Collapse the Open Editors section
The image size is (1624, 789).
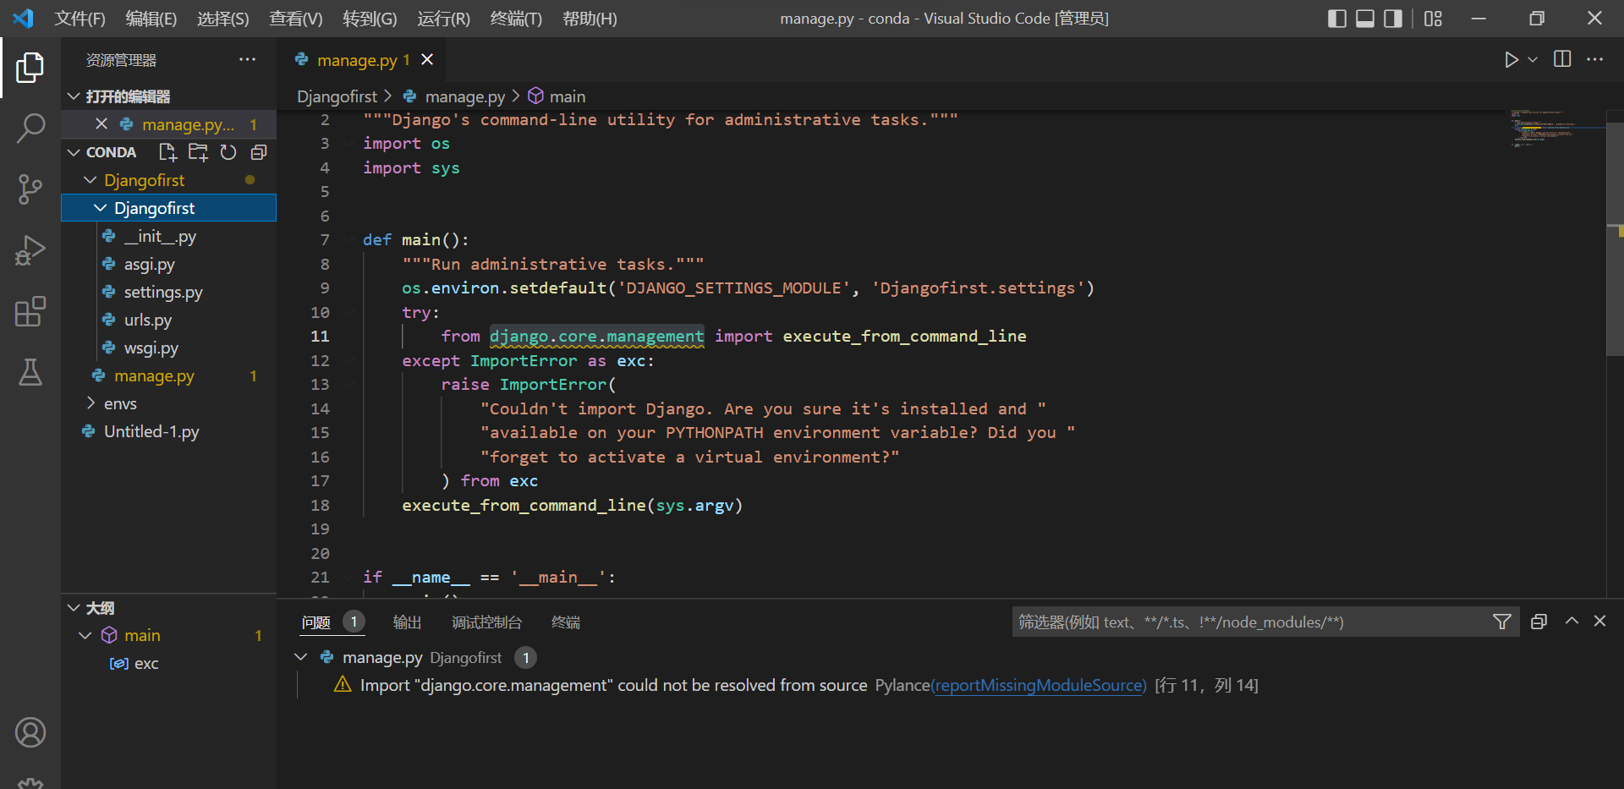74,96
